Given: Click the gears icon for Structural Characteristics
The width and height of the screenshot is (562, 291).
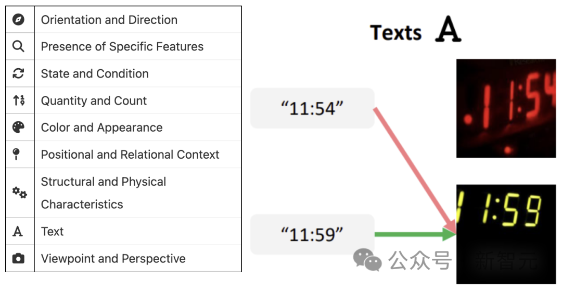Looking at the screenshot, I should click(x=19, y=193).
